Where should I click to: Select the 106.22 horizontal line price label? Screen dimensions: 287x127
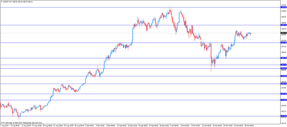[x=284, y=58]
